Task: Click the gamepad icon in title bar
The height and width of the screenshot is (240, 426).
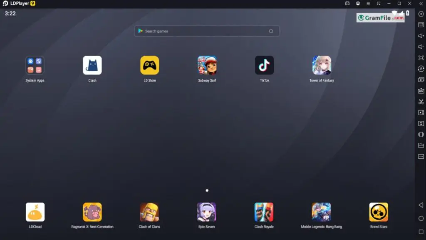Action: 347,3
